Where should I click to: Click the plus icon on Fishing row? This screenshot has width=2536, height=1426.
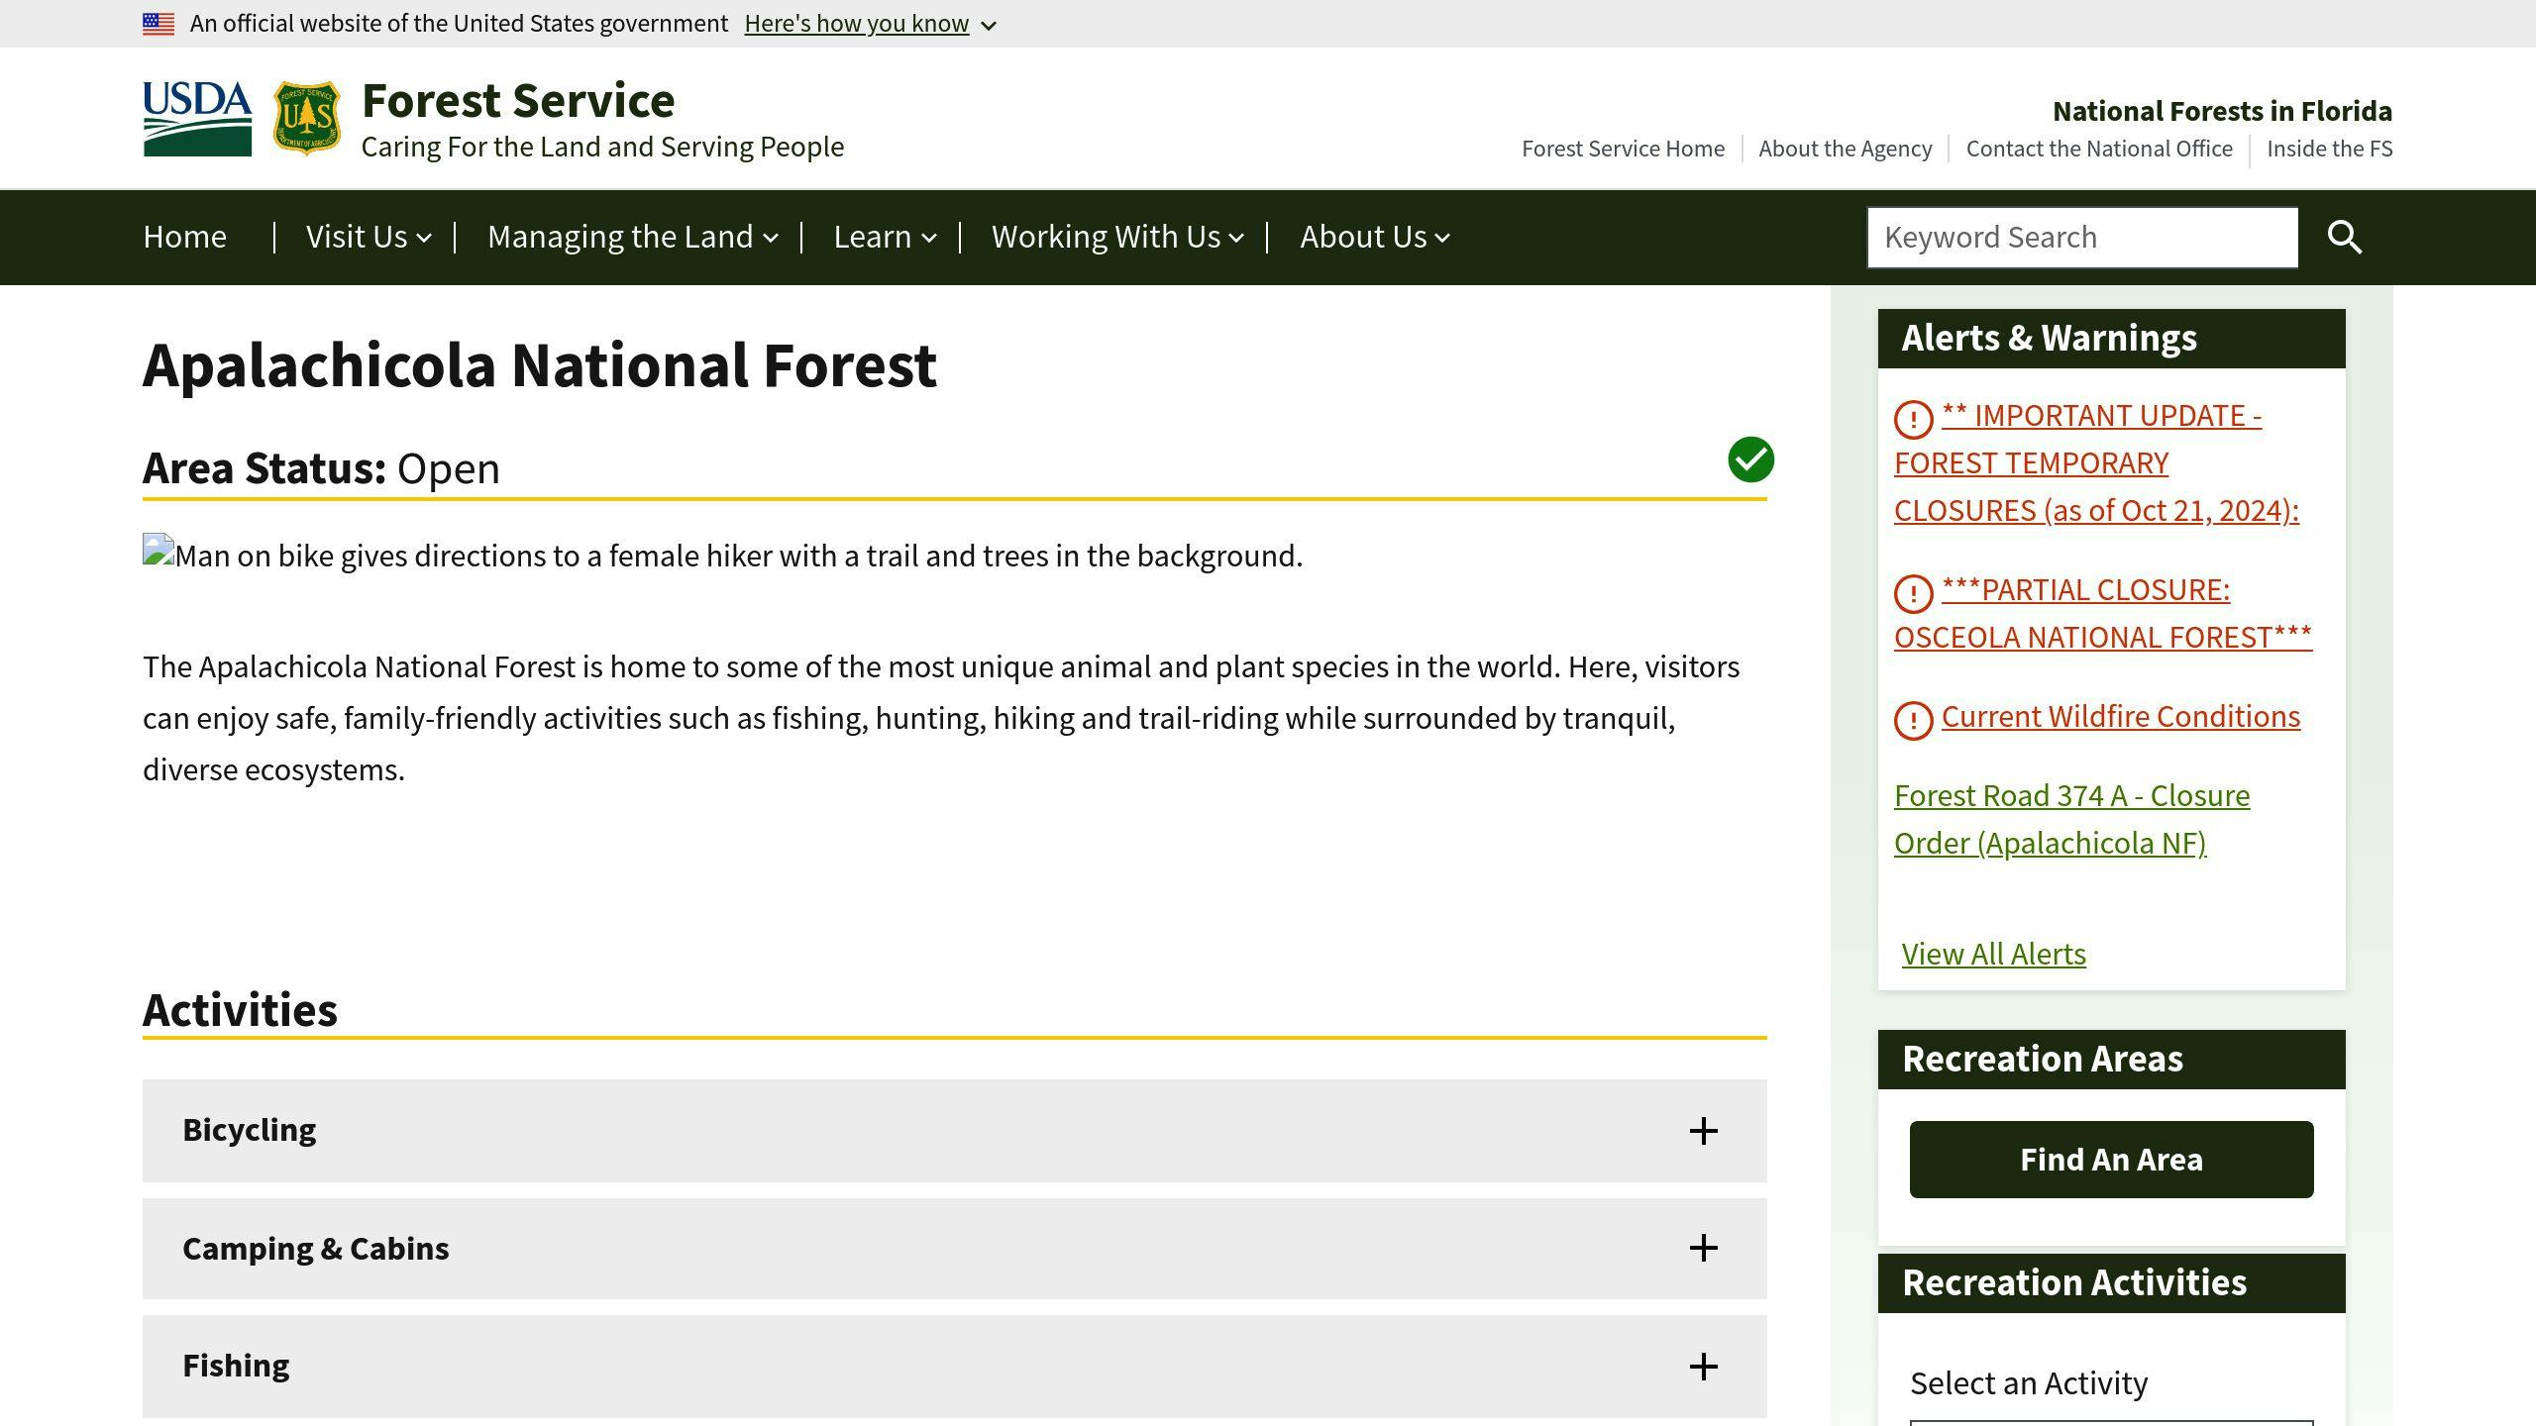coord(1703,1367)
